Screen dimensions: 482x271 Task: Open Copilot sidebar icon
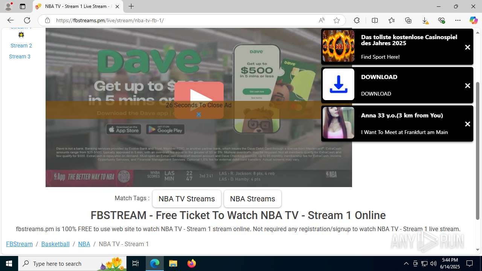[474, 20]
